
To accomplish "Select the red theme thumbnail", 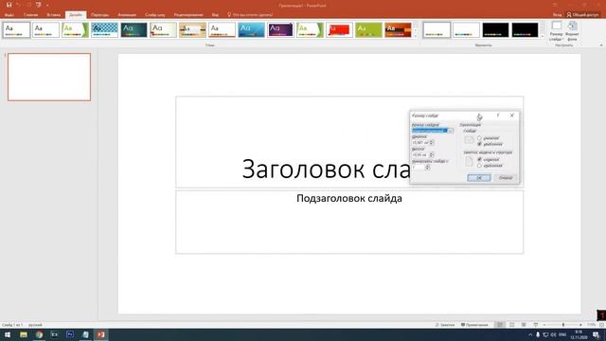I will click(340, 29).
